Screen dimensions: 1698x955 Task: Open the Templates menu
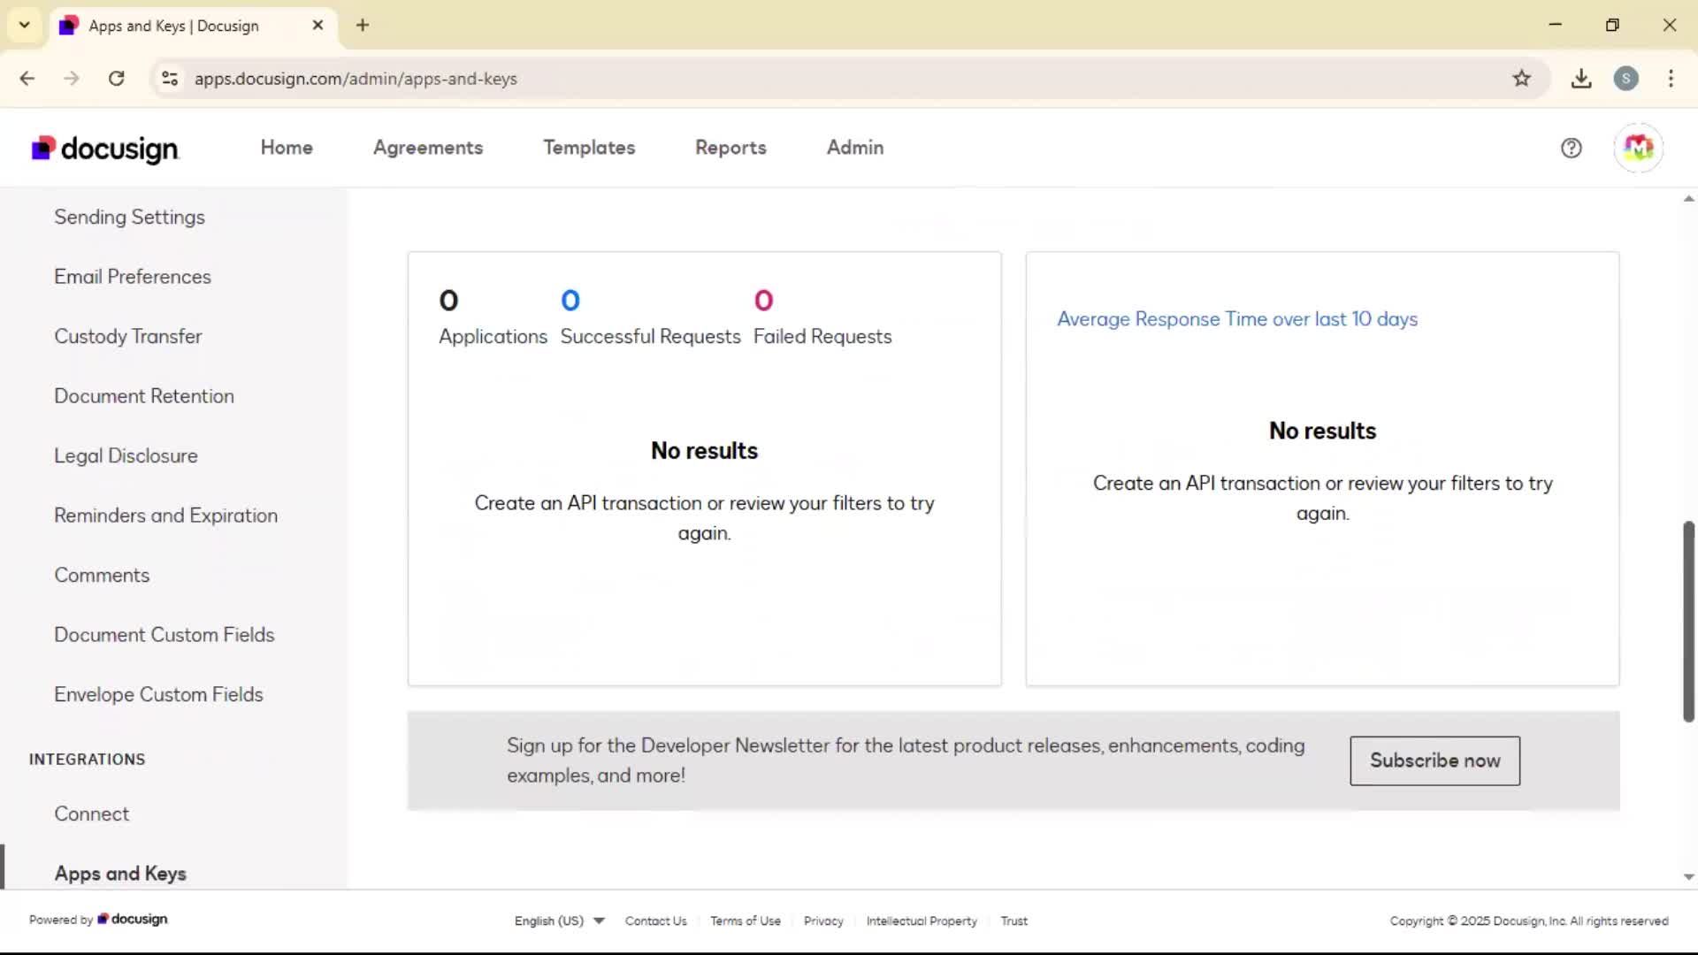point(589,148)
